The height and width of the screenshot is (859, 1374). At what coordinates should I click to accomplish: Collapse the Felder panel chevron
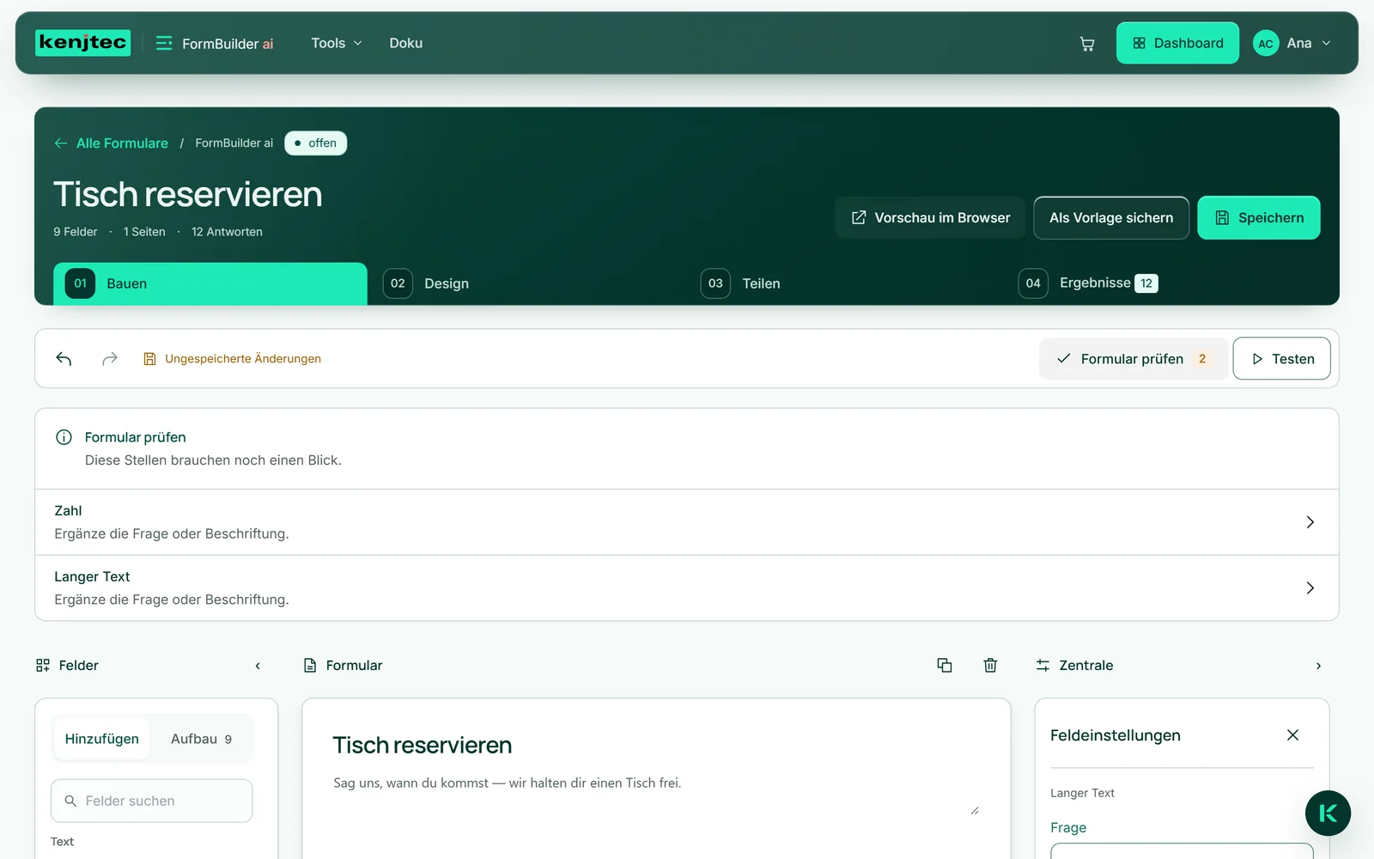[x=258, y=666]
